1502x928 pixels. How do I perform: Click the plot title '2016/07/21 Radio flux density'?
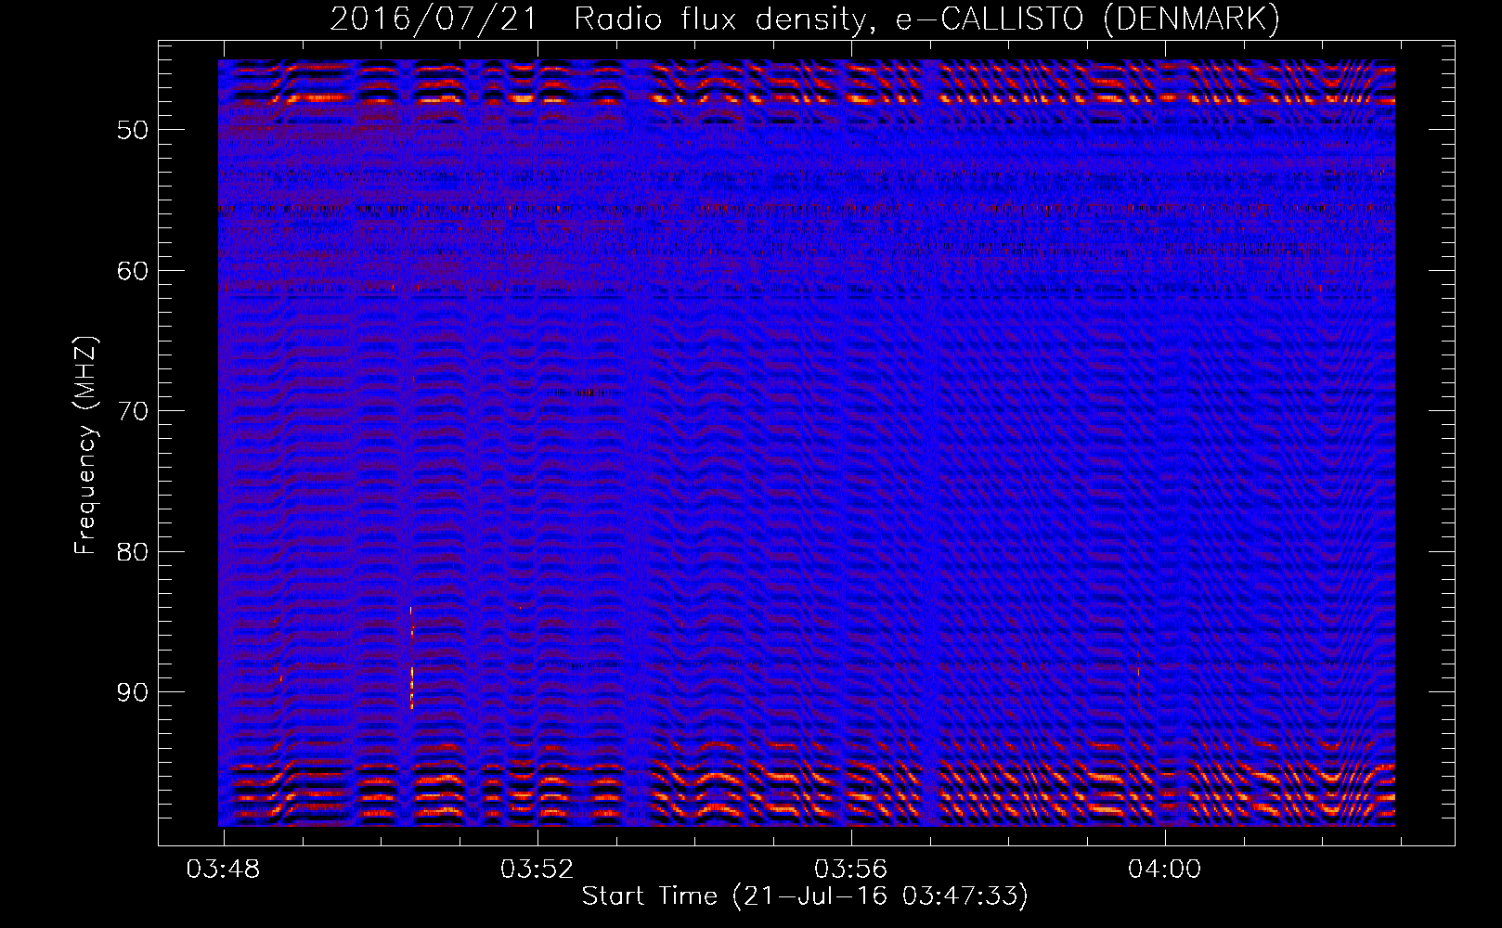pos(604,19)
